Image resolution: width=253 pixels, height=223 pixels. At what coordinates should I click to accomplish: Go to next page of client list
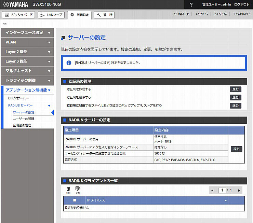click(x=239, y=190)
